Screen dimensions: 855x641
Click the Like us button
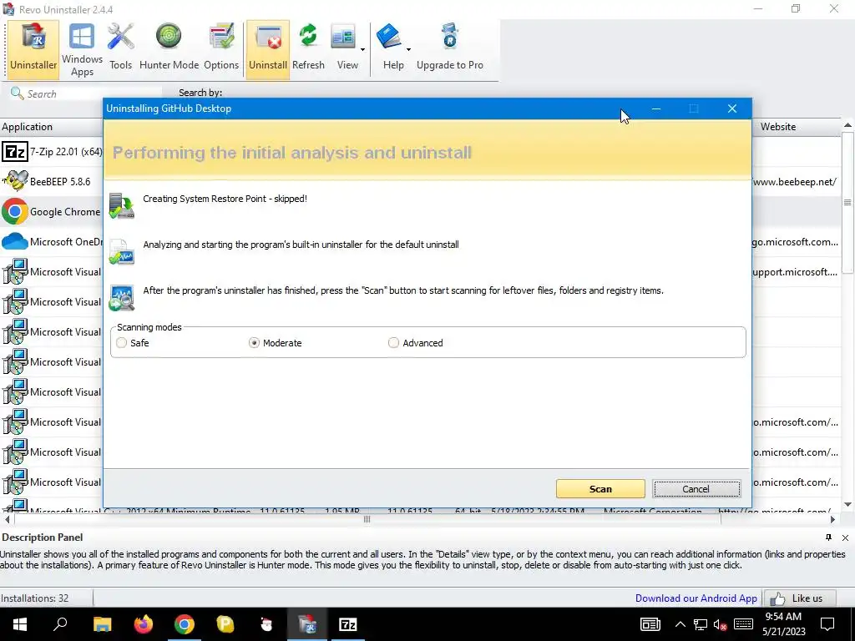(x=801, y=598)
